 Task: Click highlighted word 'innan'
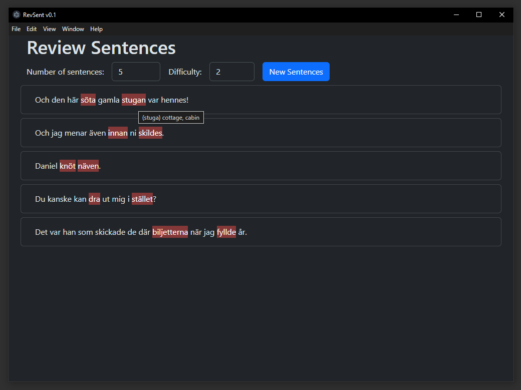pos(118,133)
